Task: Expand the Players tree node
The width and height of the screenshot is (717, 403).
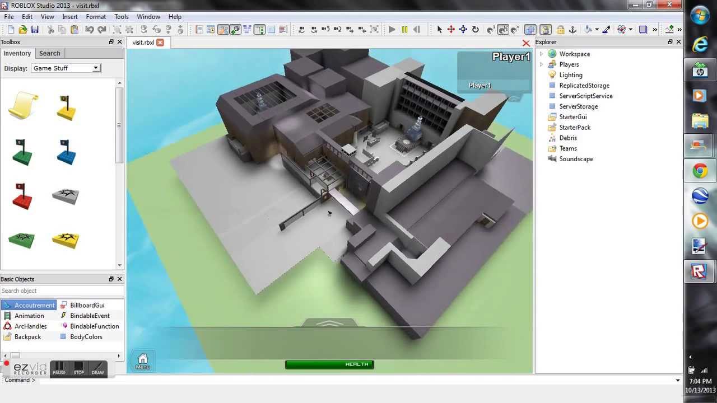Action: click(x=541, y=65)
